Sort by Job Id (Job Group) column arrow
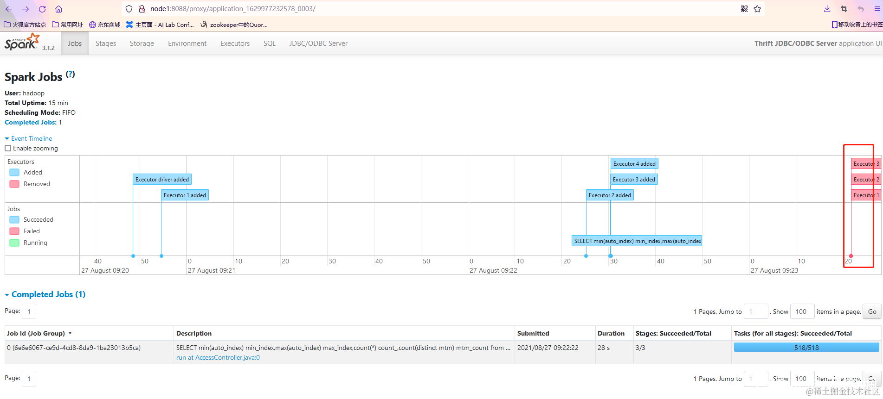Screen dimensions: 883x399 (x=70, y=333)
